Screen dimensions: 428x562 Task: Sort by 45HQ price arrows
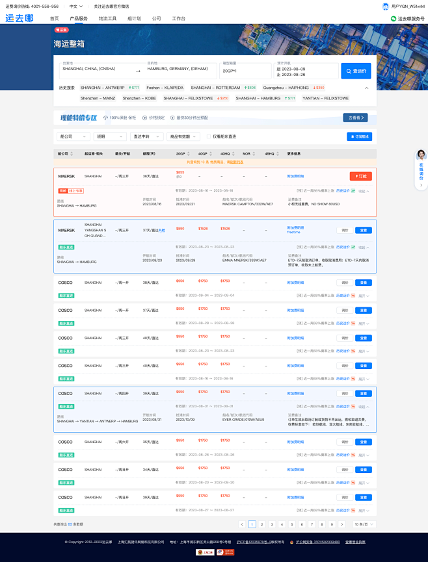tap(278, 154)
